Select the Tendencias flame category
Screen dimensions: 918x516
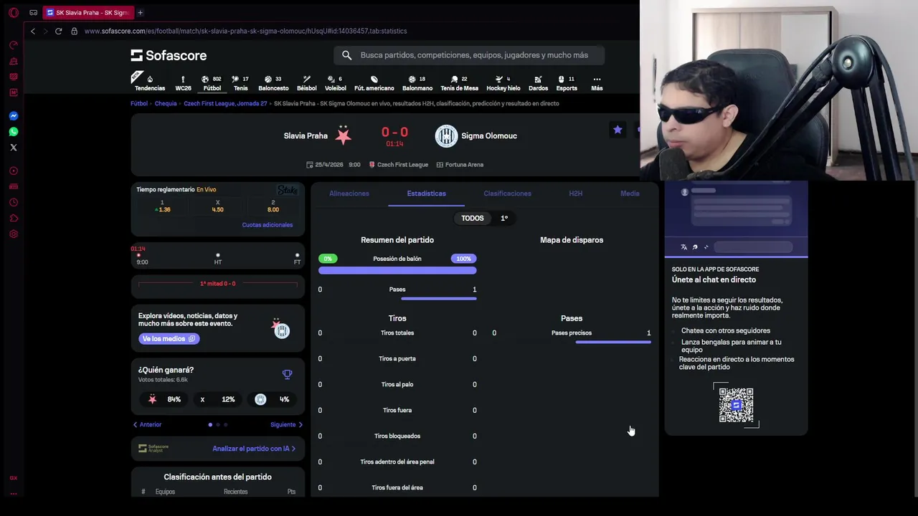click(x=150, y=83)
